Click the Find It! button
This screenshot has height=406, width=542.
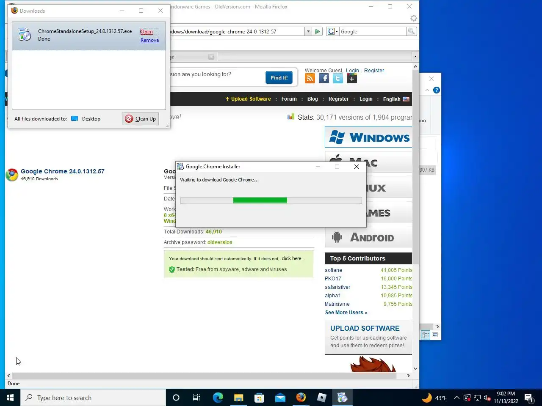click(279, 78)
